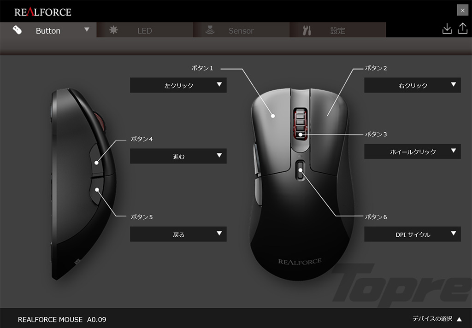Select the mouse tag icon beside Button
Image resolution: width=472 pixels, height=328 pixels.
pyautogui.click(x=17, y=30)
